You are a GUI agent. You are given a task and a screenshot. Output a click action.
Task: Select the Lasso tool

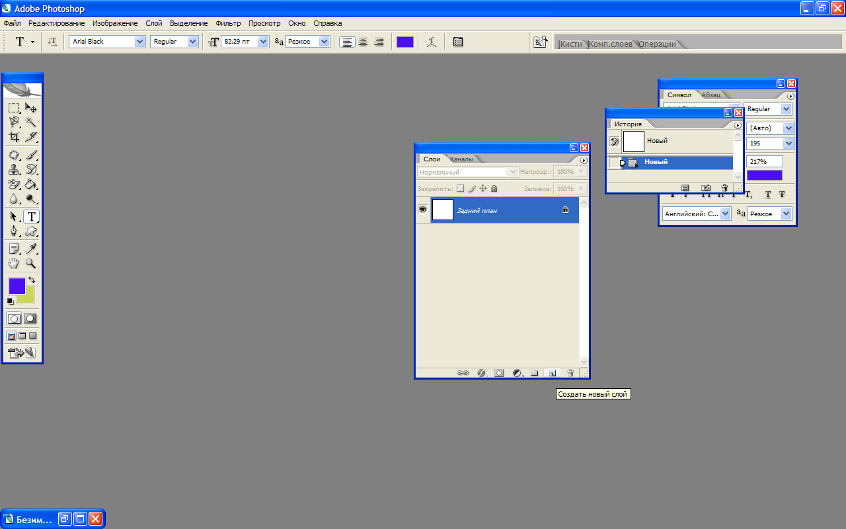(x=14, y=122)
